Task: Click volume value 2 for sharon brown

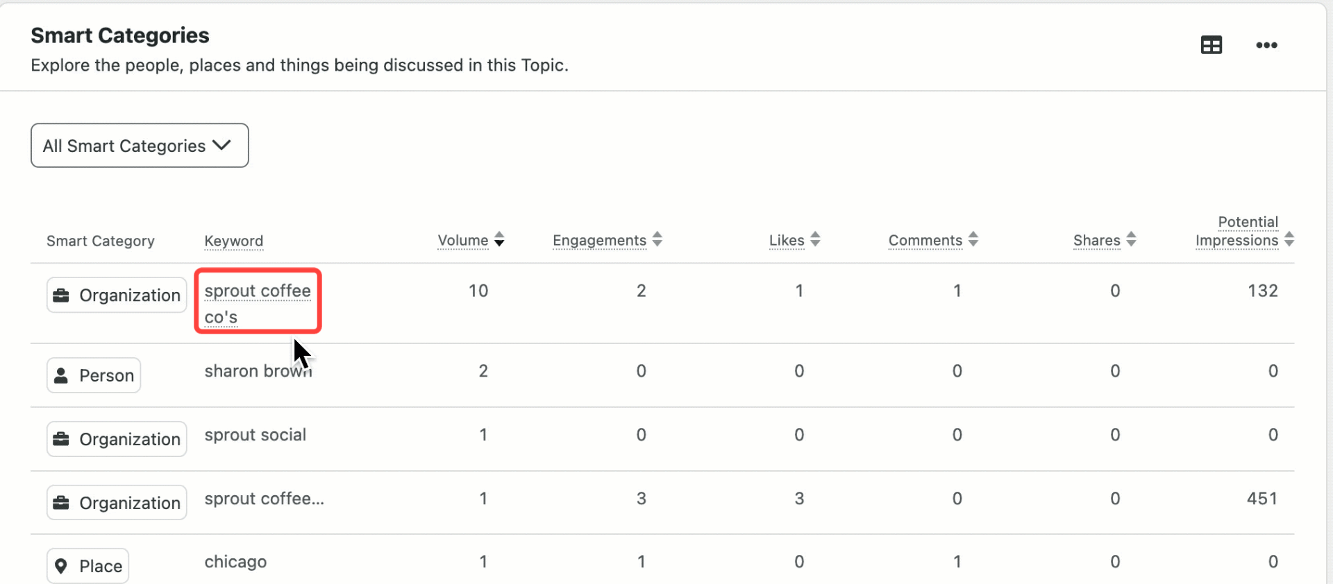Action: [x=483, y=371]
